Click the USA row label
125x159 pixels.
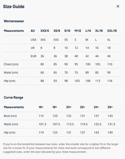click(34, 40)
